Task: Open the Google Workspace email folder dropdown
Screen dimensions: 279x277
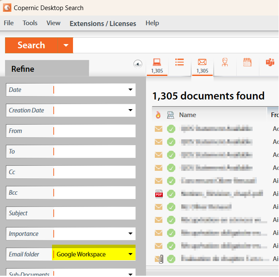Action: [130, 254]
